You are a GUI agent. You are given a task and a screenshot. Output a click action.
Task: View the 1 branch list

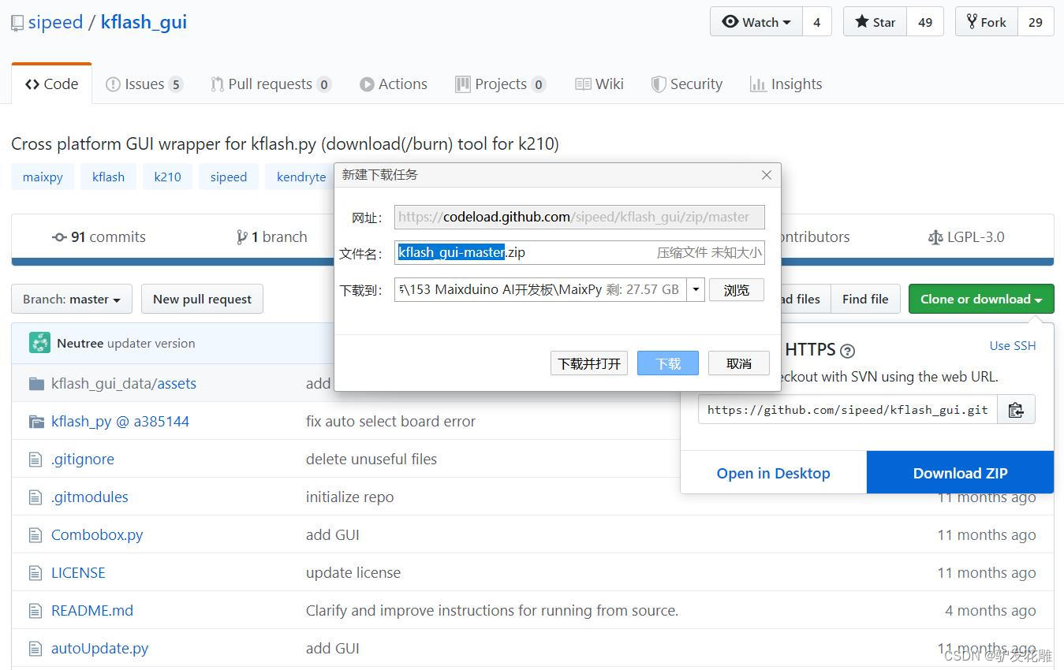tap(271, 236)
